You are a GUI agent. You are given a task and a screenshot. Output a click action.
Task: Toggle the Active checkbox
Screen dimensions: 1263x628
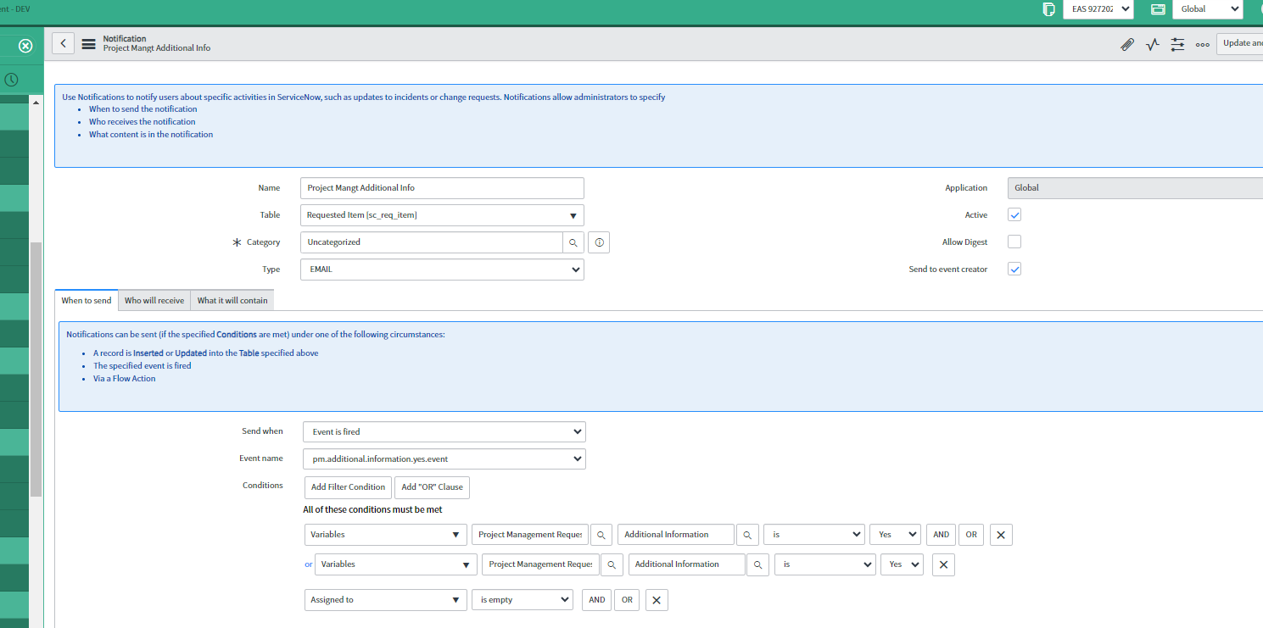1014,214
